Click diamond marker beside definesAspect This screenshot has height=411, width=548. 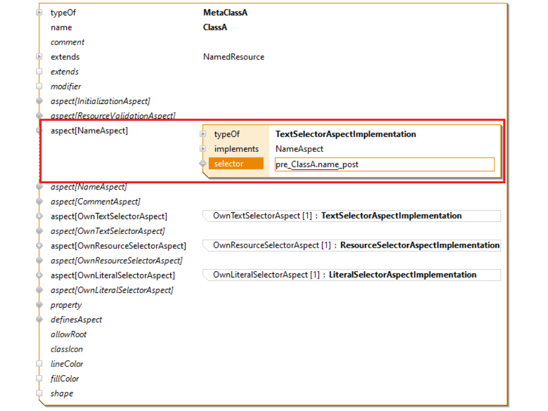tap(39, 320)
